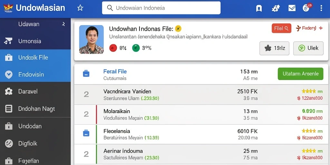
Task: Click heart pin icon beside Endovisin
Action: pos(9,74)
